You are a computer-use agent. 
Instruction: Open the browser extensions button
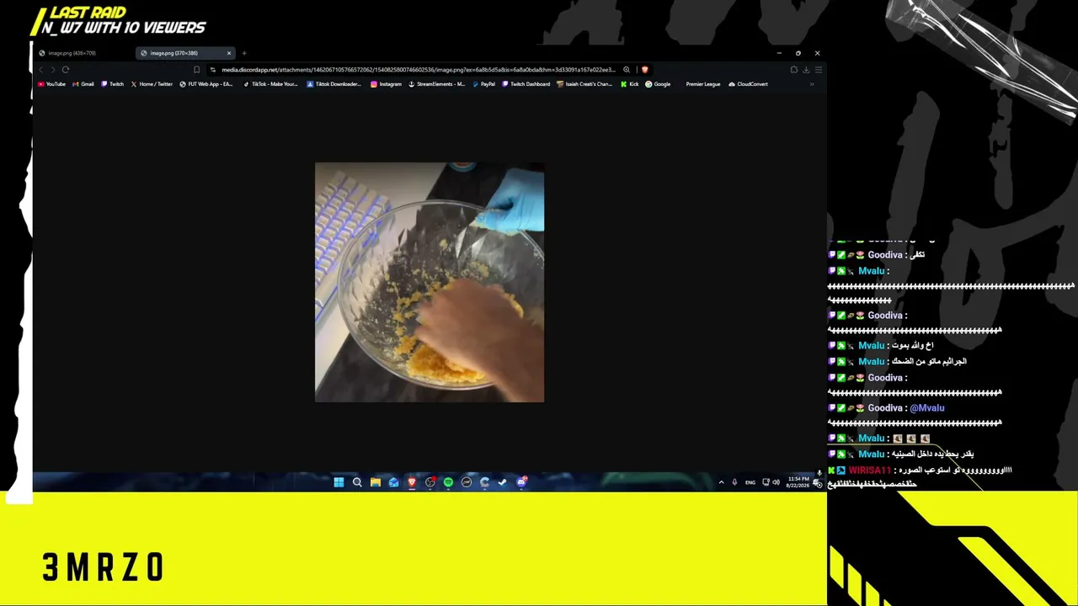(x=793, y=70)
